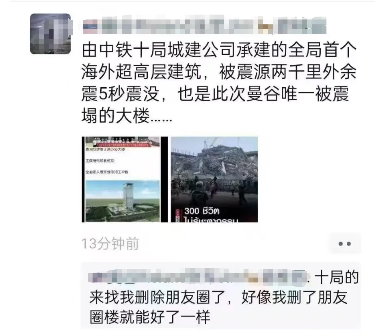
Task: Open the two-dot like/comment menu button
Action: point(345,243)
